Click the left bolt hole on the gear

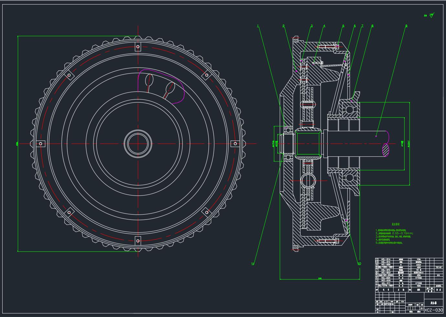click(41, 144)
